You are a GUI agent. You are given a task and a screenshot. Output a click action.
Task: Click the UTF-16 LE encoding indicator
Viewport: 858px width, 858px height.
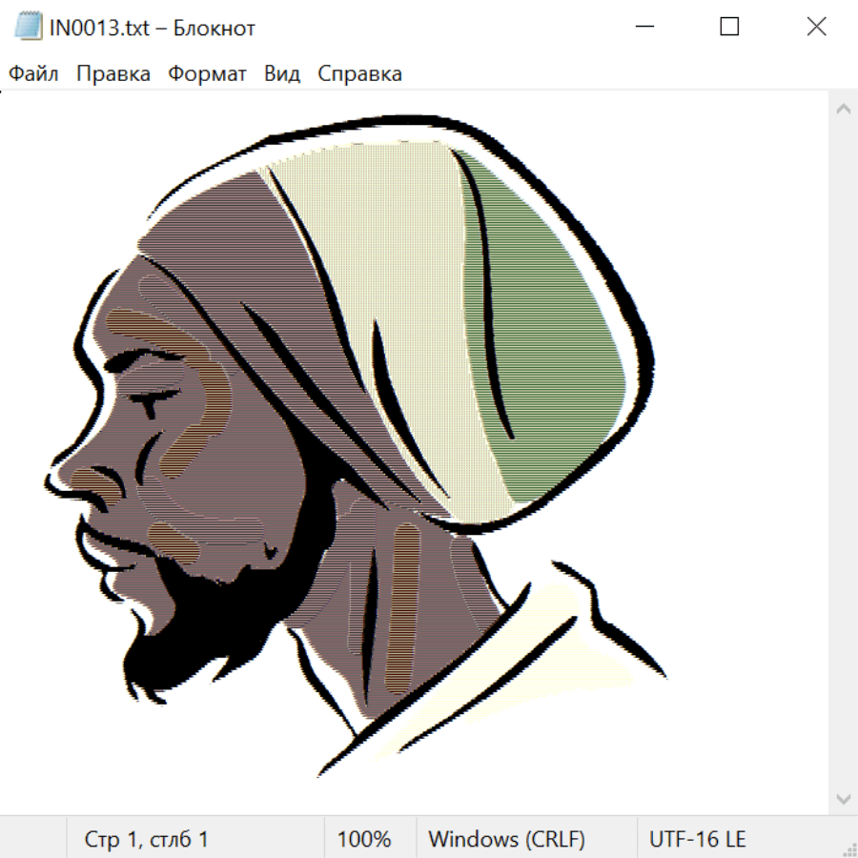pyautogui.click(x=697, y=839)
